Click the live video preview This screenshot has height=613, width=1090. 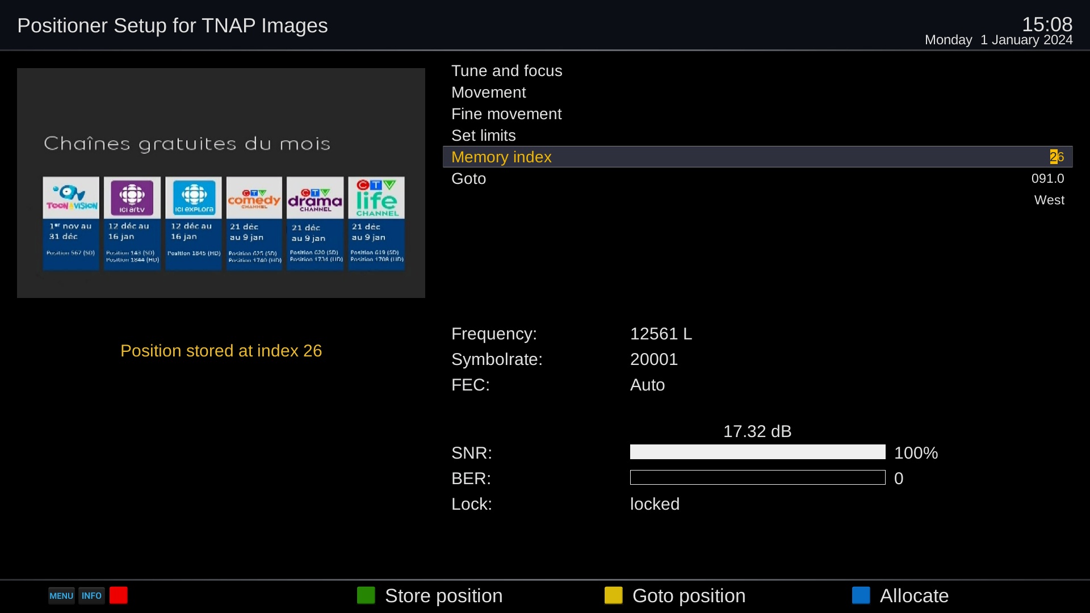(x=221, y=183)
